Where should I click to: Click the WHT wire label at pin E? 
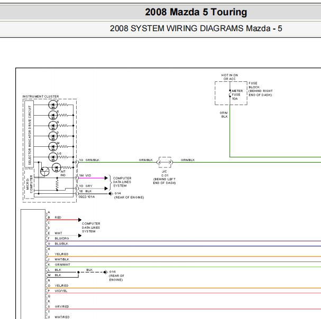(58, 233)
